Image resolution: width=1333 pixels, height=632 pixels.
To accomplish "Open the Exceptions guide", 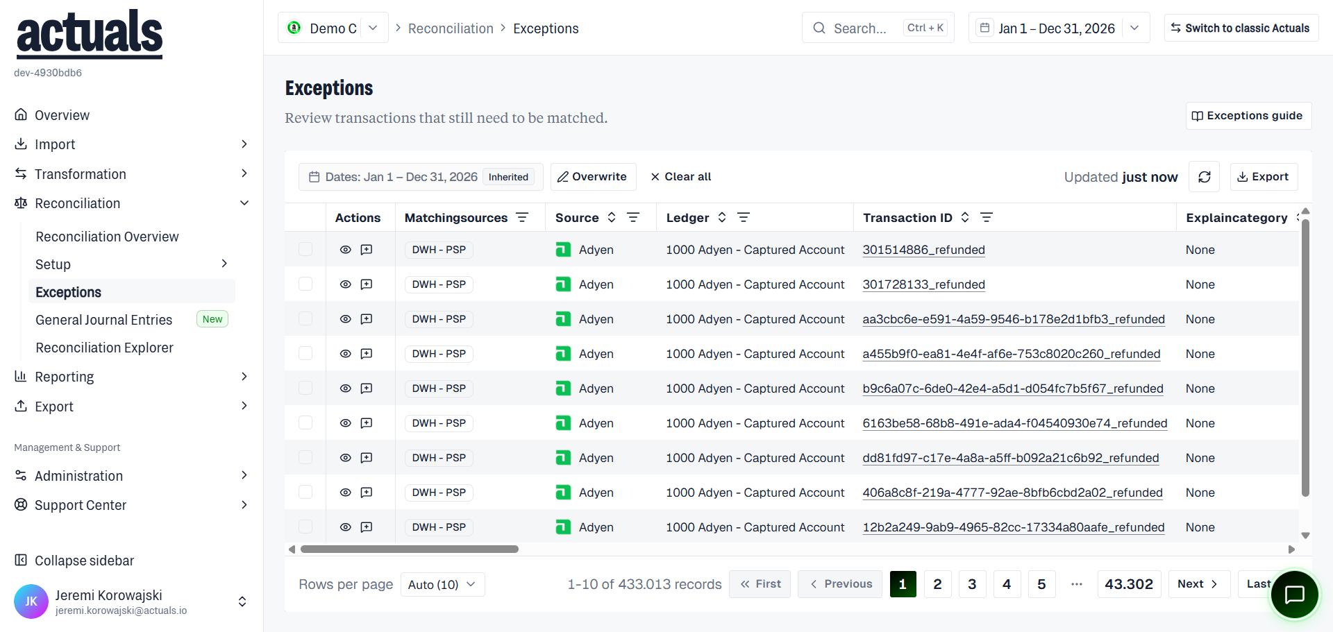I will tap(1248, 116).
